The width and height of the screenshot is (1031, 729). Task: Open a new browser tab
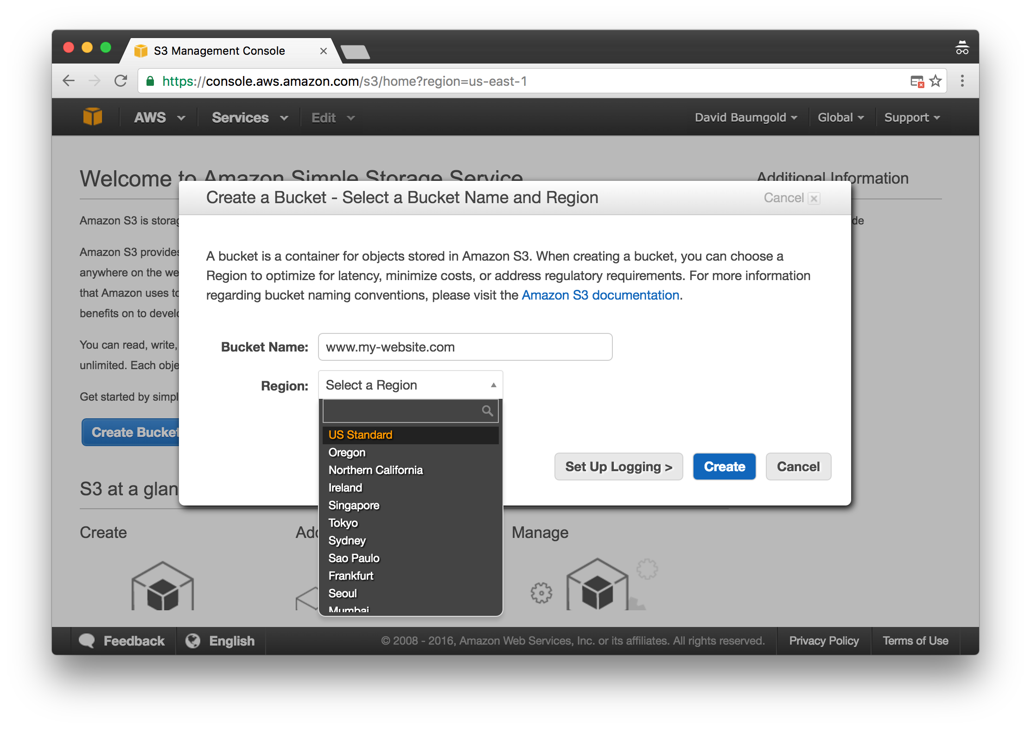355,52
